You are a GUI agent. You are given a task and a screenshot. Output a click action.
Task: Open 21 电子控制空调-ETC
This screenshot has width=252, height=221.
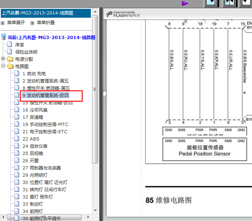(x=45, y=132)
